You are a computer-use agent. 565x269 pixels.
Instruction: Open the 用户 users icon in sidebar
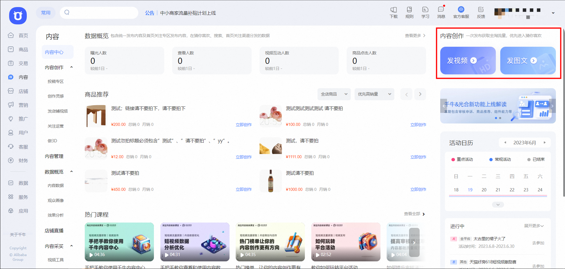11,133
